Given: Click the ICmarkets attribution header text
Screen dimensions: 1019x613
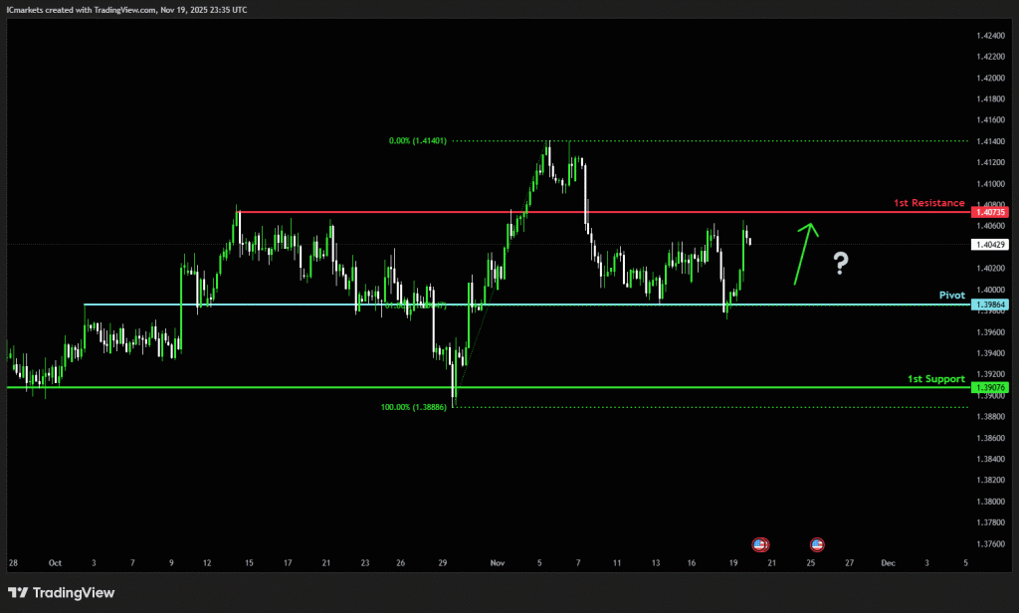Looking at the screenshot, I should (x=126, y=9).
